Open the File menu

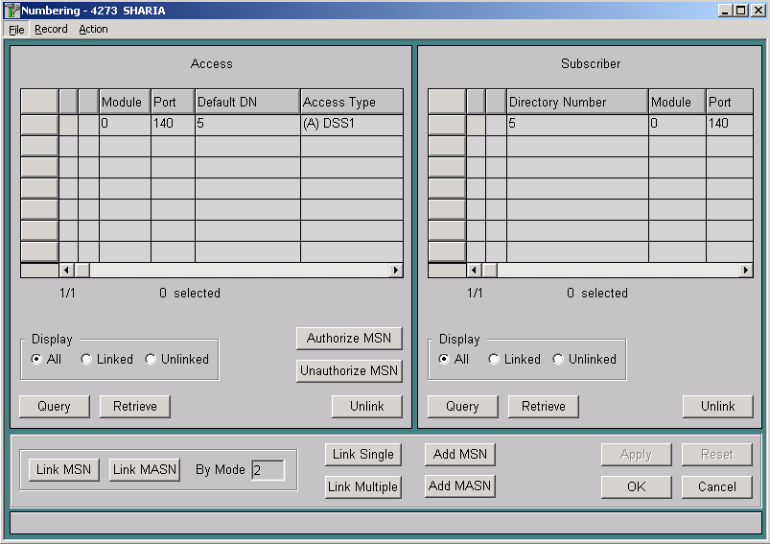16,30
